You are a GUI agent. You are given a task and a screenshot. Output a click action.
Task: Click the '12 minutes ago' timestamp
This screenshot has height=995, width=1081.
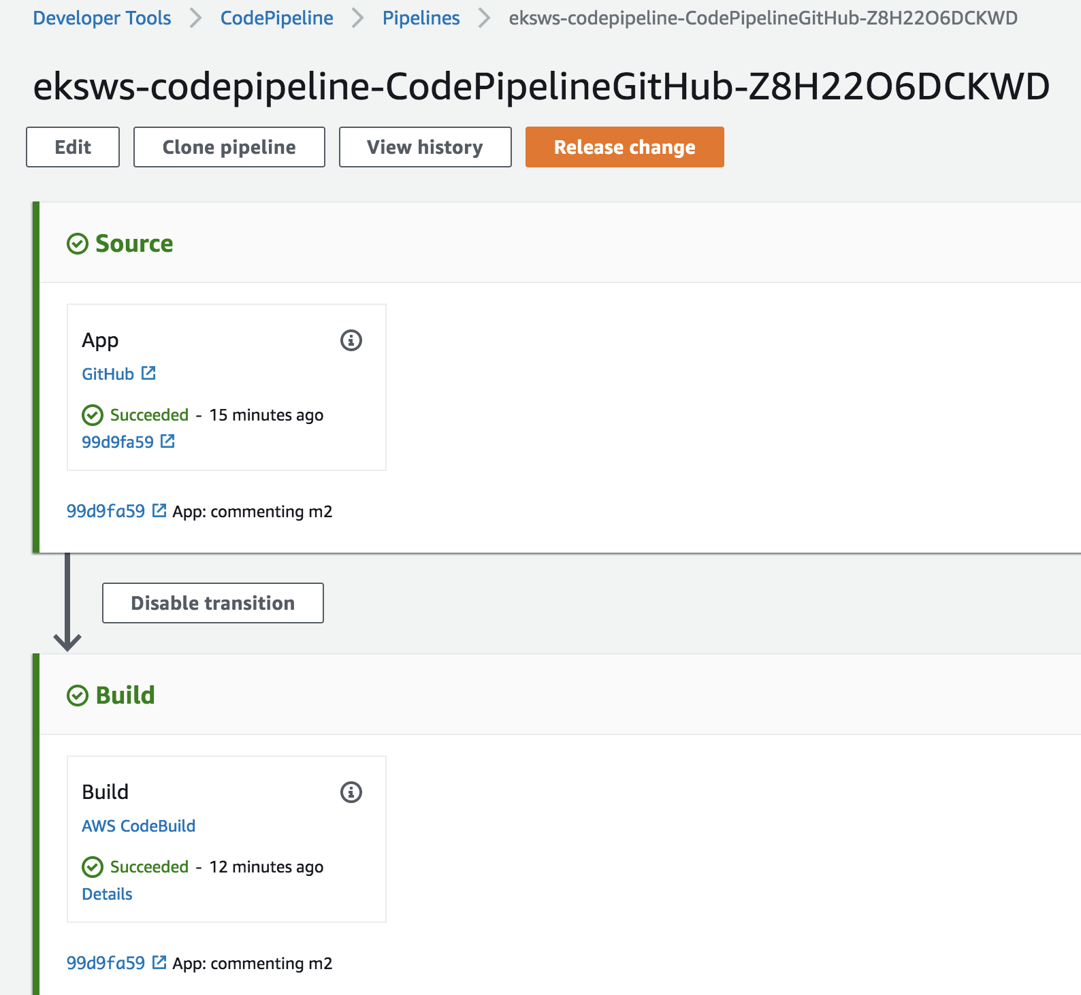click(266, 867)
